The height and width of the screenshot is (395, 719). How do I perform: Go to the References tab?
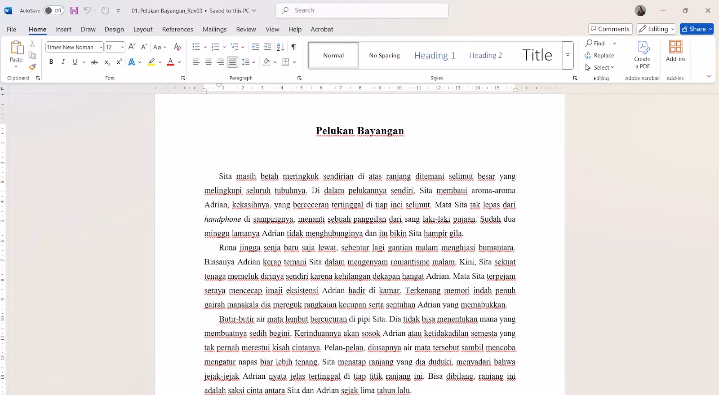point(178,29)
